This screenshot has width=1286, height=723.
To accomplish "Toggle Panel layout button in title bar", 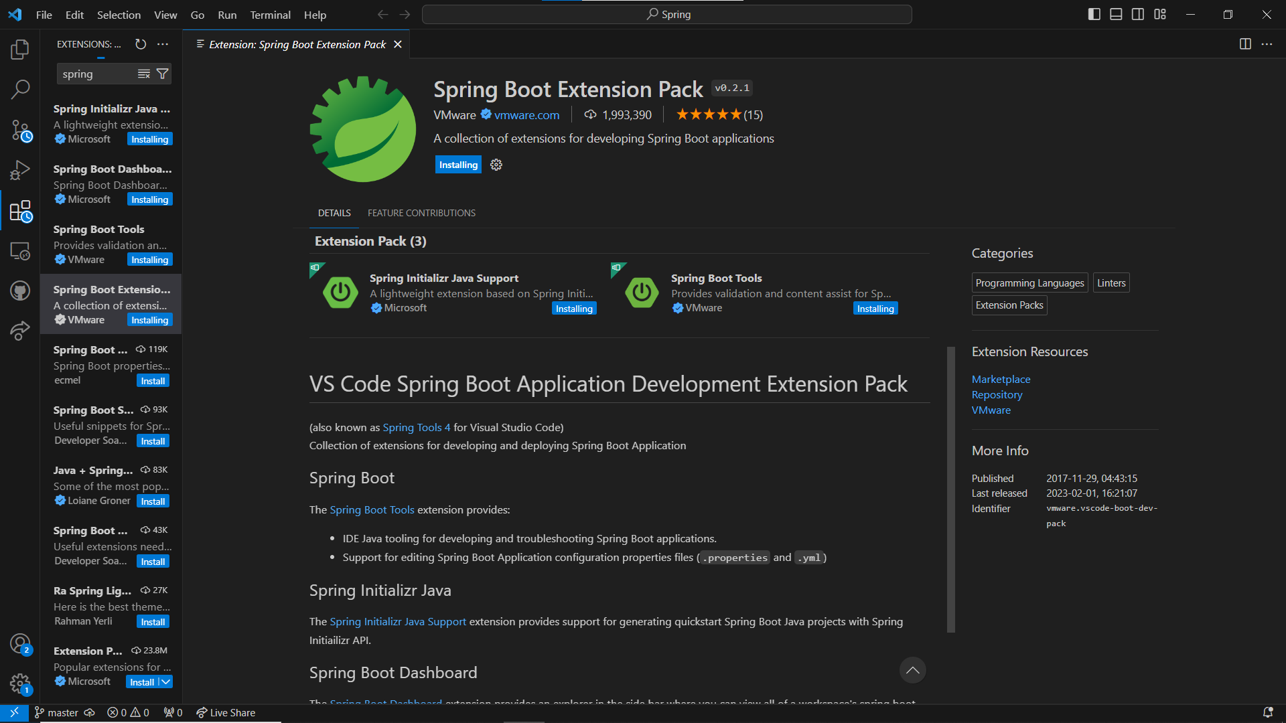I will [1116, 14].
